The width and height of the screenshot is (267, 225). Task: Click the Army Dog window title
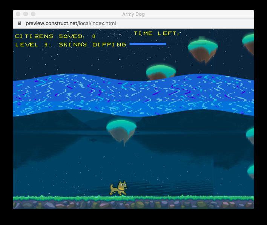[133, 14]
